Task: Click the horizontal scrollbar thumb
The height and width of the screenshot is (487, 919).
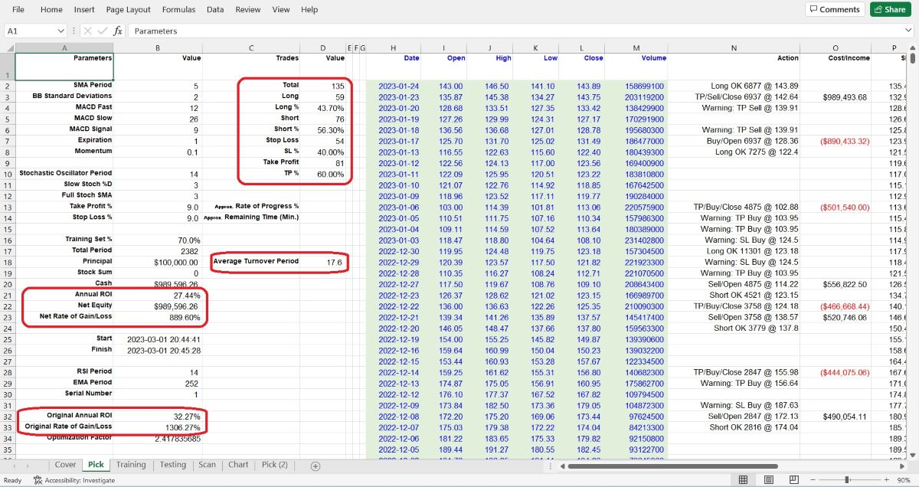Action: (x=671, y=466)
